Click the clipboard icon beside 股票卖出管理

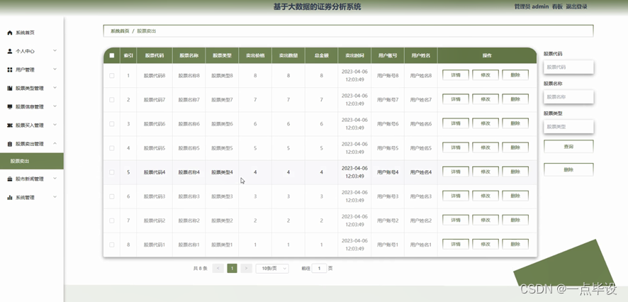point(10,144)
